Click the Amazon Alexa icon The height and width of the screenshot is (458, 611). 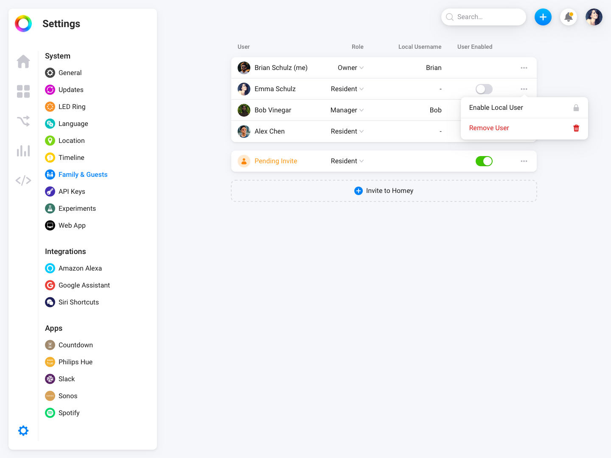50,268
